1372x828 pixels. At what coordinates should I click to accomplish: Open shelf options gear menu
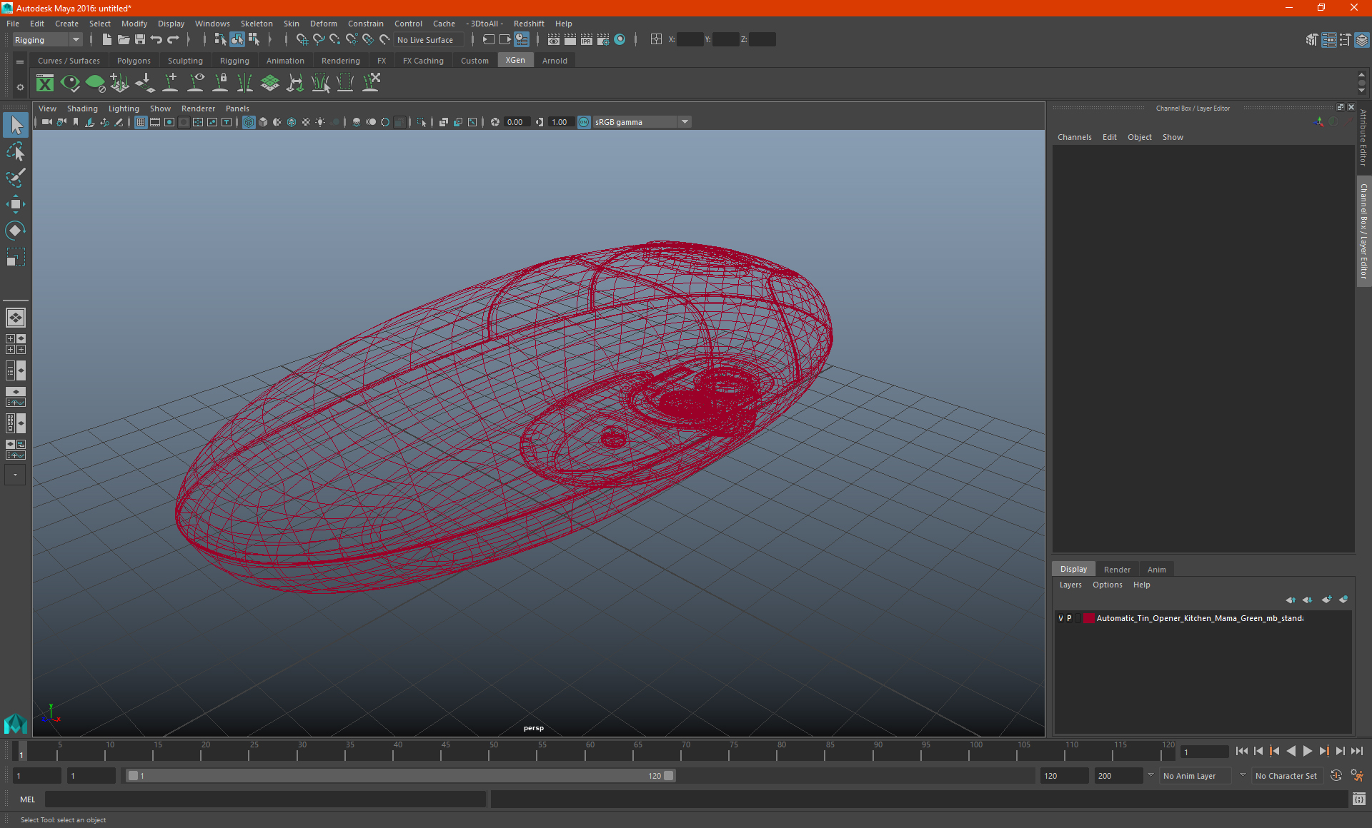pyautogui.click(x=20, y=87)
